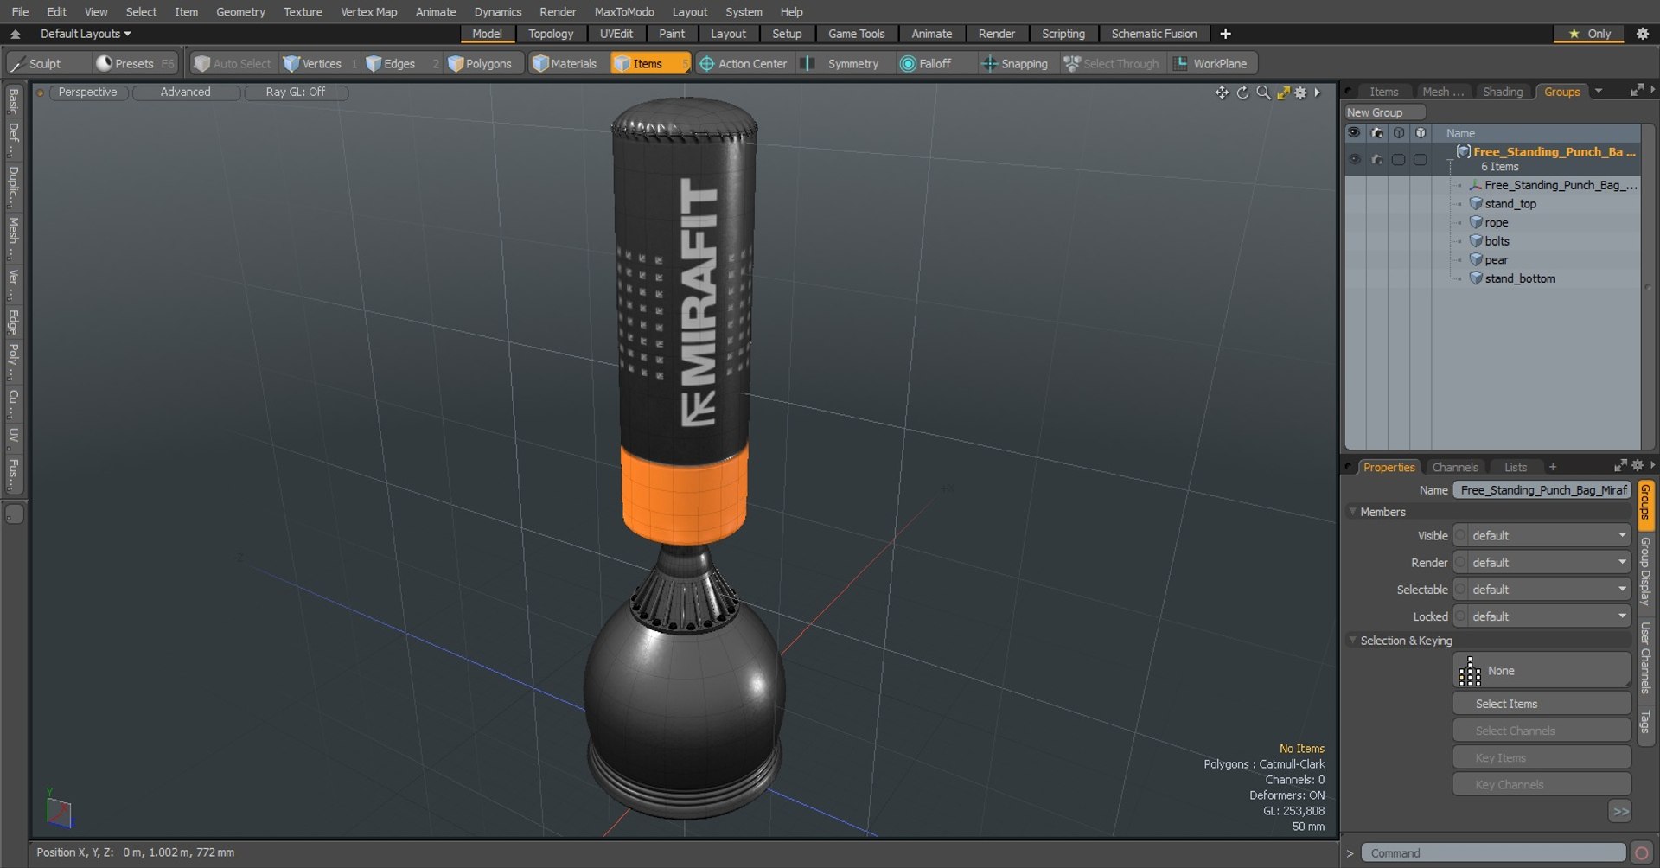Click the stand_top mesh icon

point(1476,204)
